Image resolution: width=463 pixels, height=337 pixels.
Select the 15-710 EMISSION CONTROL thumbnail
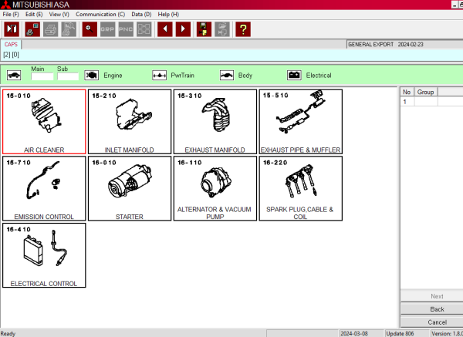point(44,189)
